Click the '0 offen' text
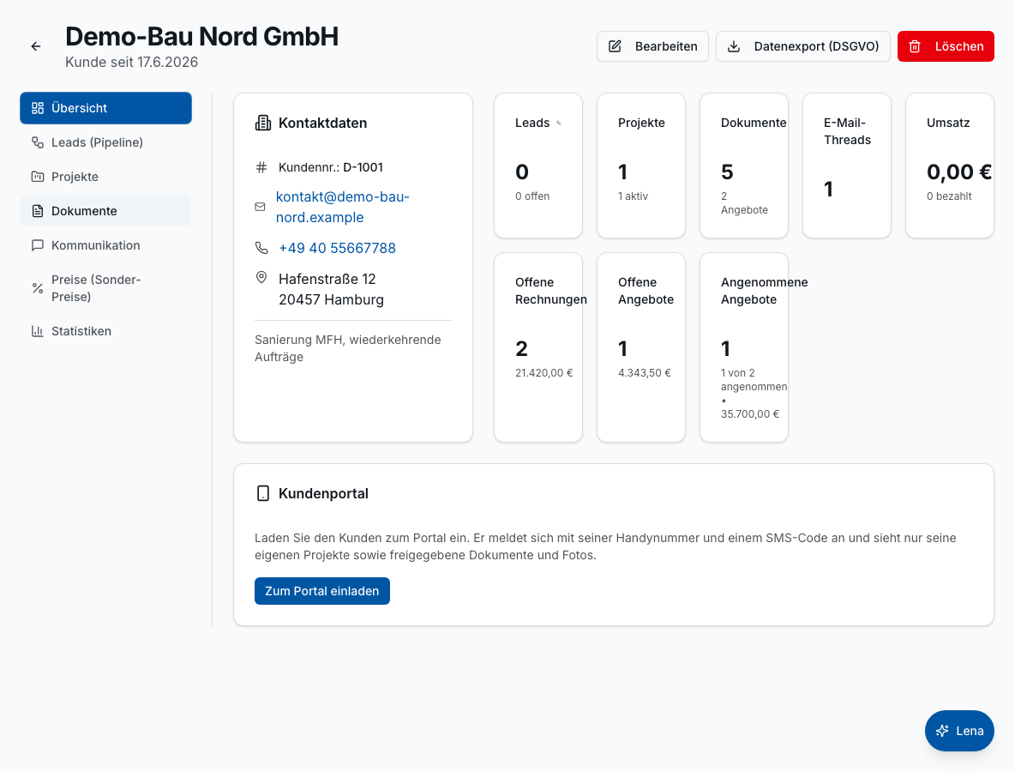 (x=532, y=196)
